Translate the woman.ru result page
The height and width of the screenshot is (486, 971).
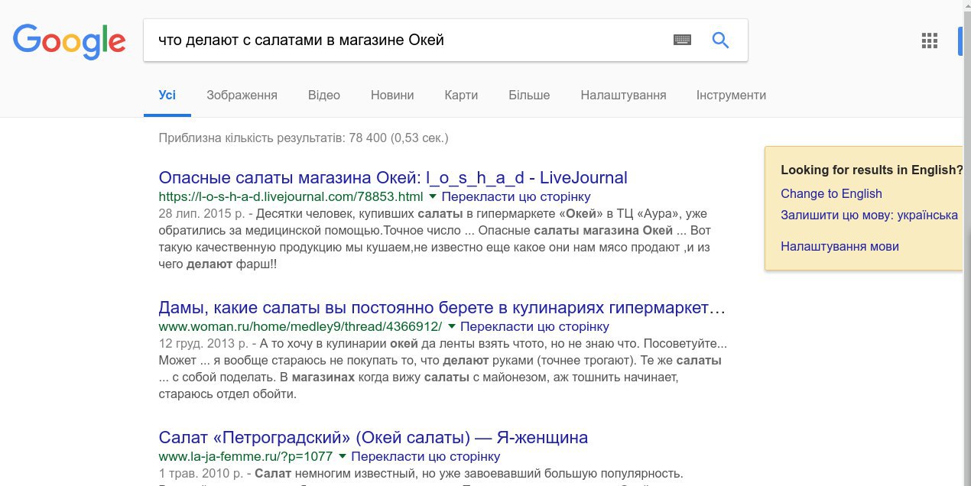point(535,327)
